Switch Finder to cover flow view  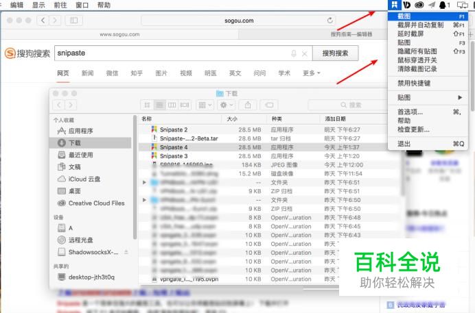click(185, 105)
